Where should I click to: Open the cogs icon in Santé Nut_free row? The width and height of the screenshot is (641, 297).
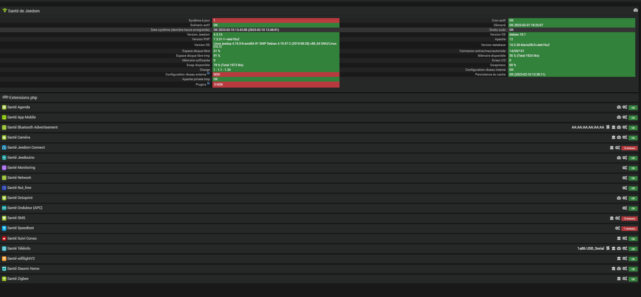click(x=625, y=188)
